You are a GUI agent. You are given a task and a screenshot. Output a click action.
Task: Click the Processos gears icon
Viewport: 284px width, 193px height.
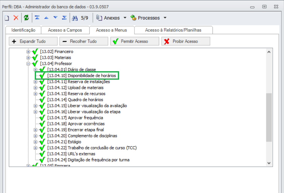point(133,18)
